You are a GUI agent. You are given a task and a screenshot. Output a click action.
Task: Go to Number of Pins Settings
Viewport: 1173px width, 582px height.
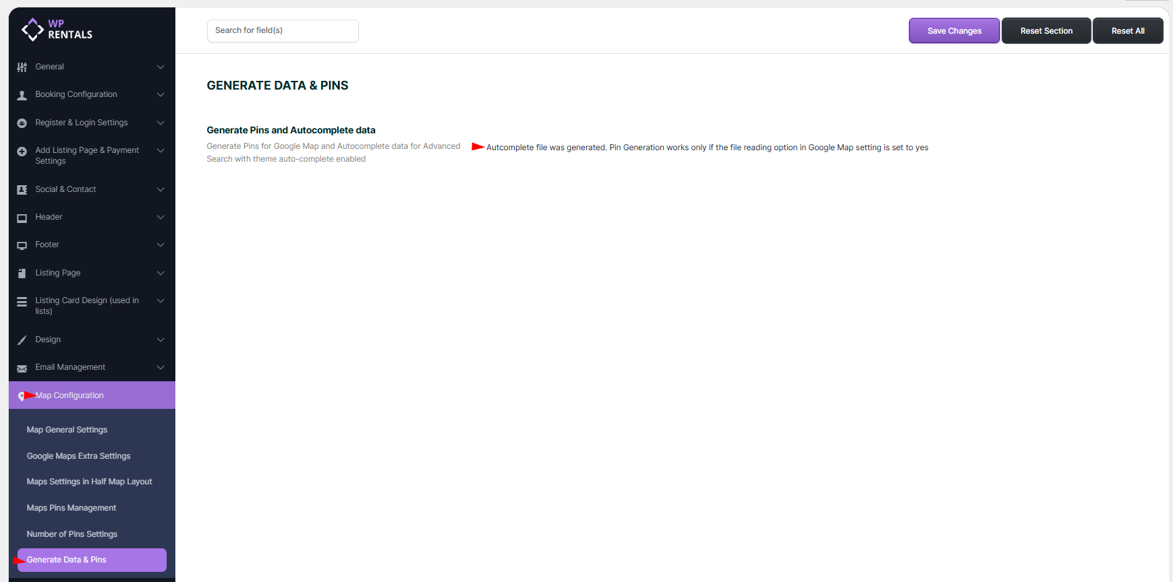tap(72, 534)
